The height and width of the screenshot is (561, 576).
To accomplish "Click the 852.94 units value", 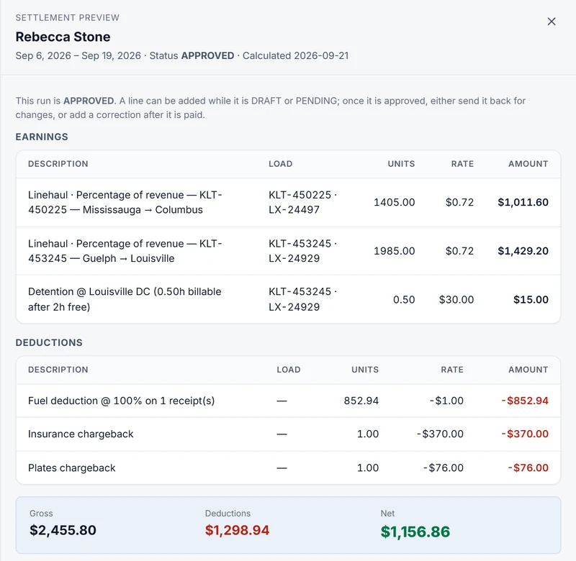I will (361, 401).
